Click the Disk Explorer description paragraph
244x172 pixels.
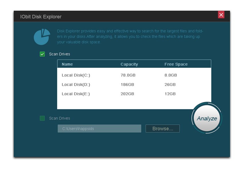[130, 36]
